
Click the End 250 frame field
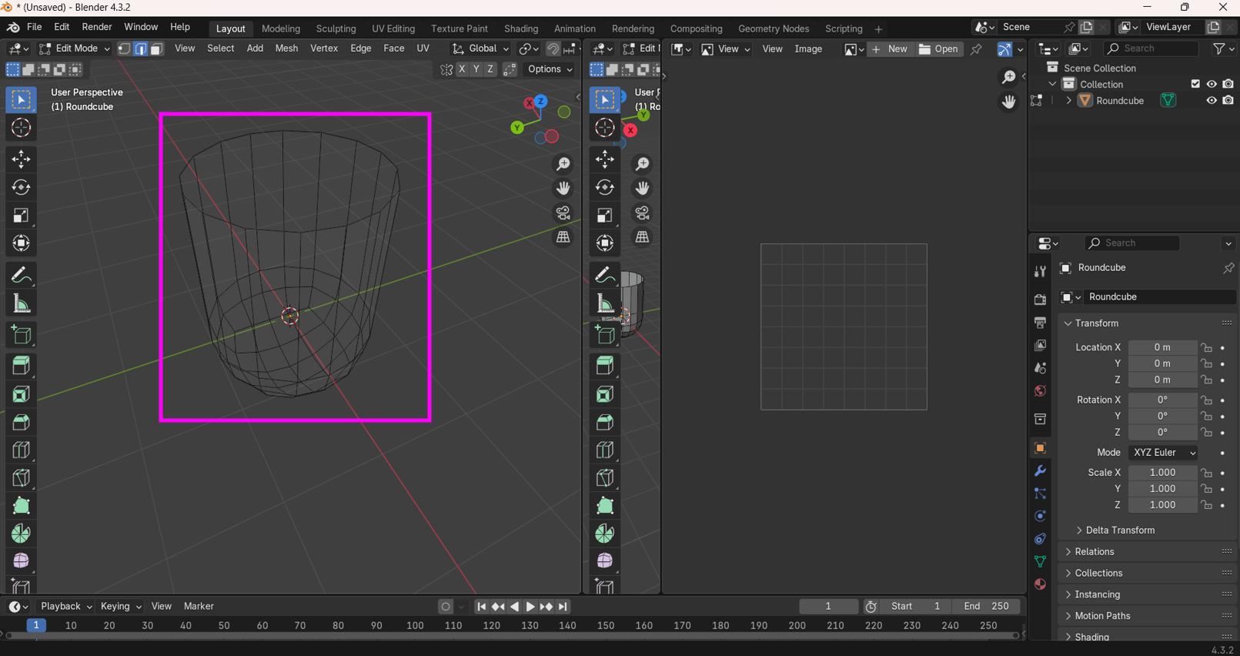tap(986, 607)
